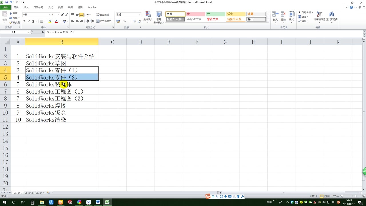Toggle Italic formatting
Image resolution: width=366 pixels, height=206 pixels.
(29, 21)
